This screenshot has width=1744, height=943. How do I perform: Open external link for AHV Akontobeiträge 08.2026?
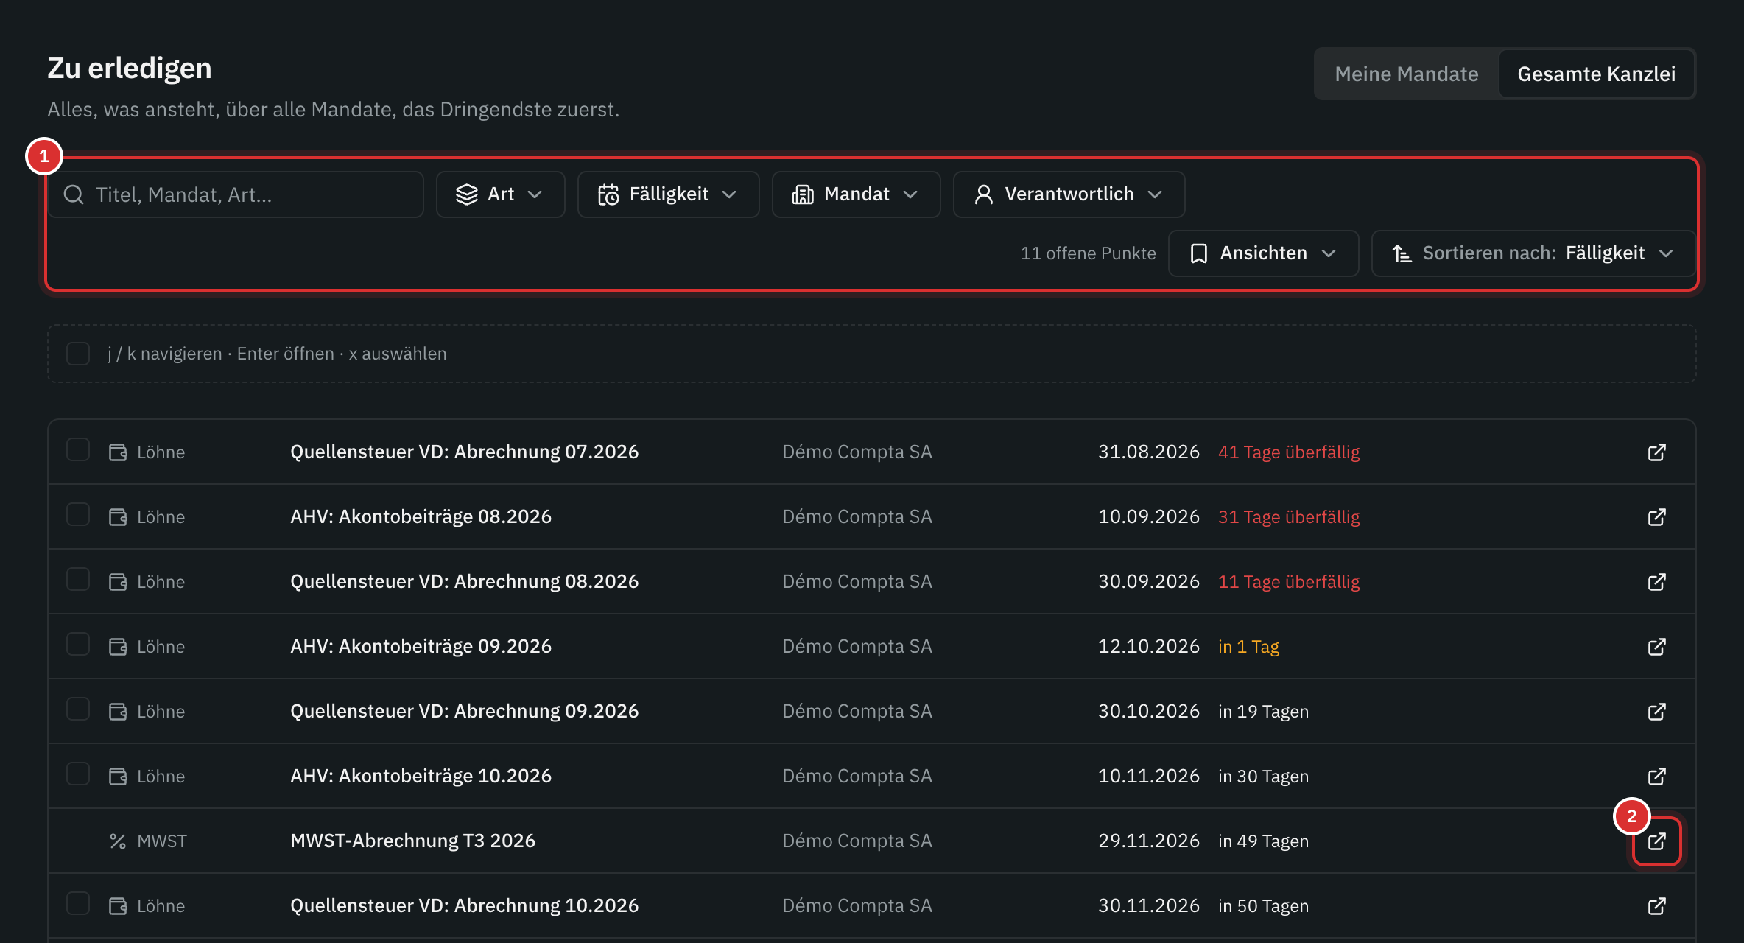[1656, 517]
